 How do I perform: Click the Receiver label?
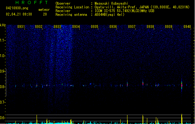(63, 11)
